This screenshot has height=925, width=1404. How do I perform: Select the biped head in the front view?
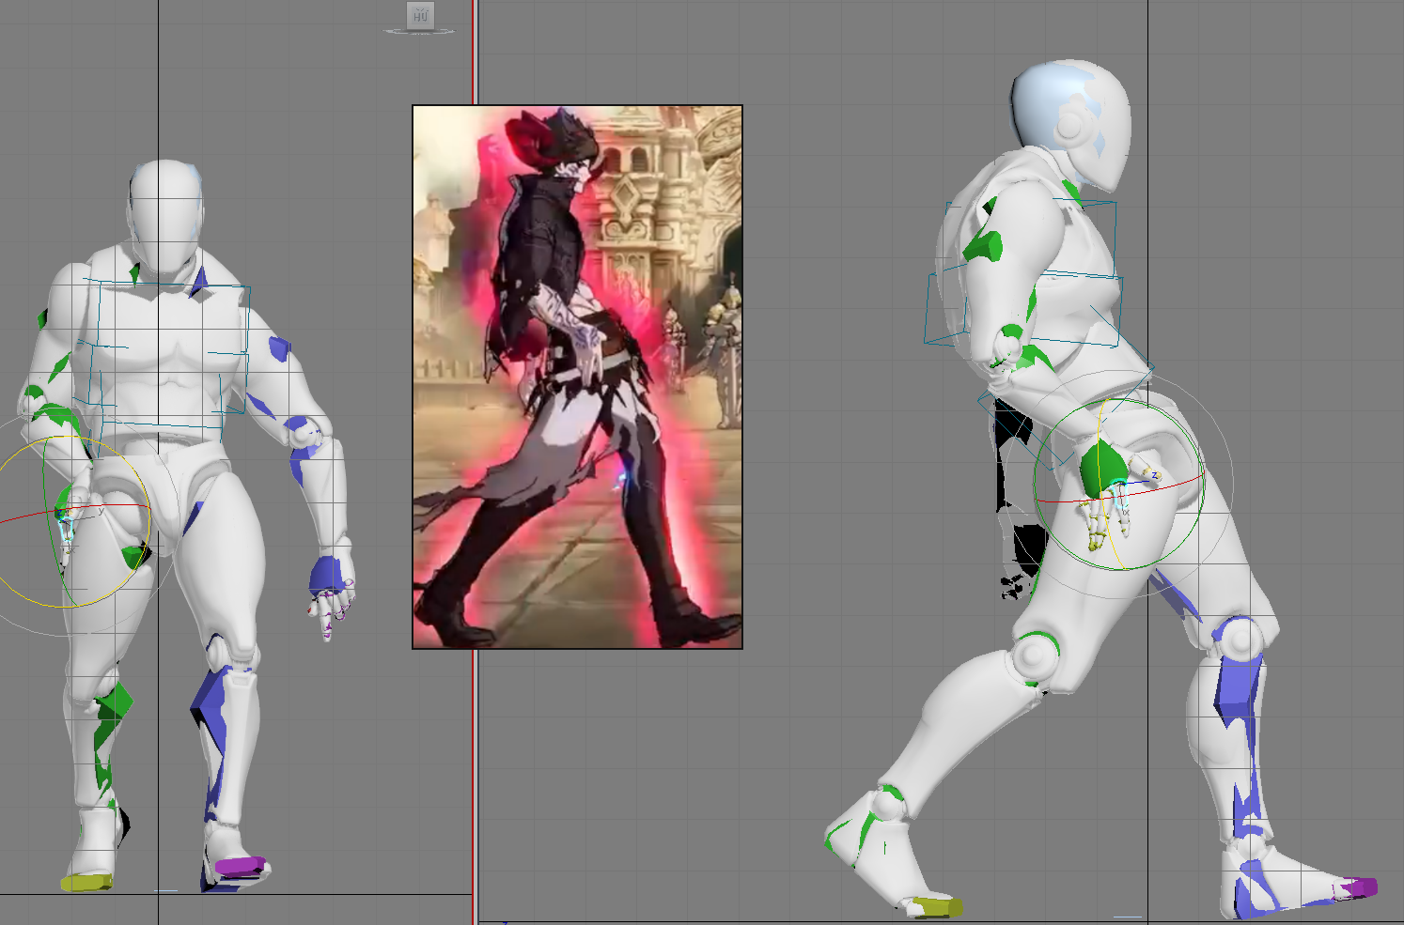(165, 216)
